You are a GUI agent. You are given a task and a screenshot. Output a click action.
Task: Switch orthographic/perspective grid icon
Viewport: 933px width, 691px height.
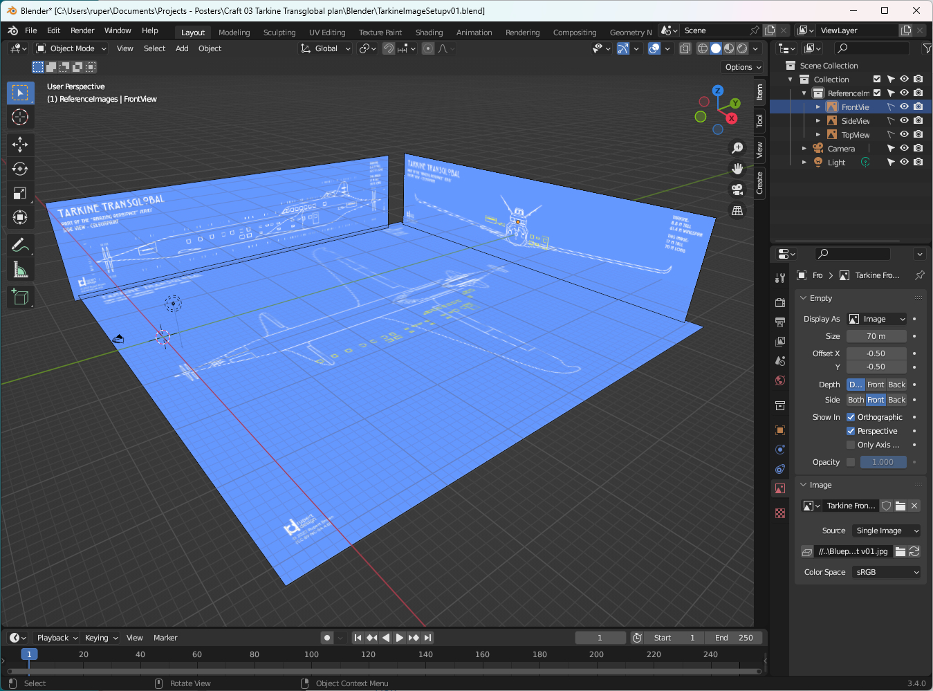tap(737, 210)
